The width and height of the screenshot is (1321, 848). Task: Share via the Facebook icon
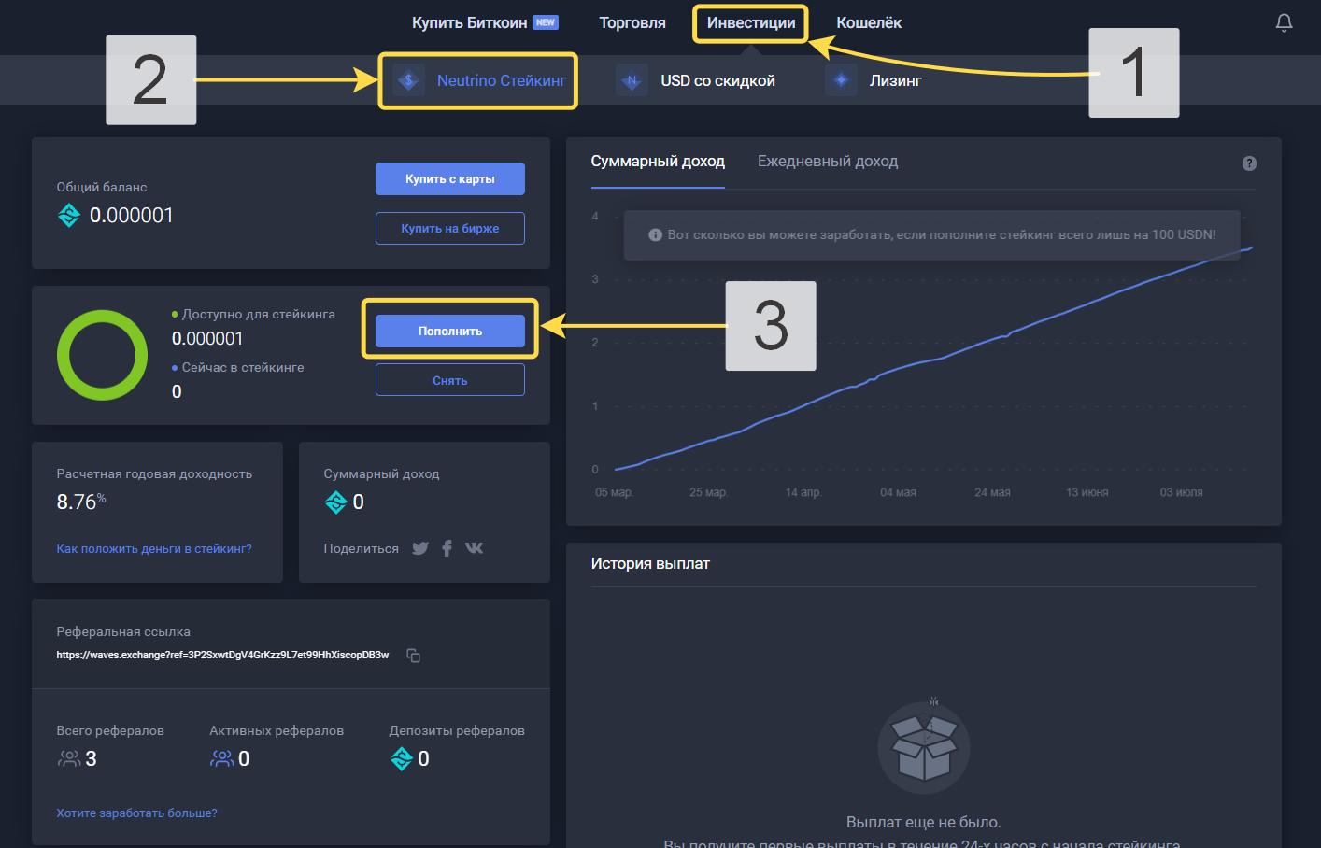pos(447,548)
